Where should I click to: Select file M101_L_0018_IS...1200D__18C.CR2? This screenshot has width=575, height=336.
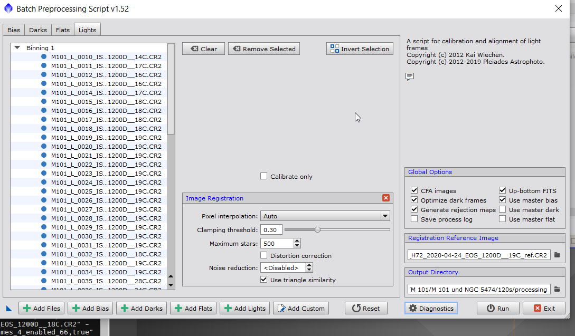point(106,129)
